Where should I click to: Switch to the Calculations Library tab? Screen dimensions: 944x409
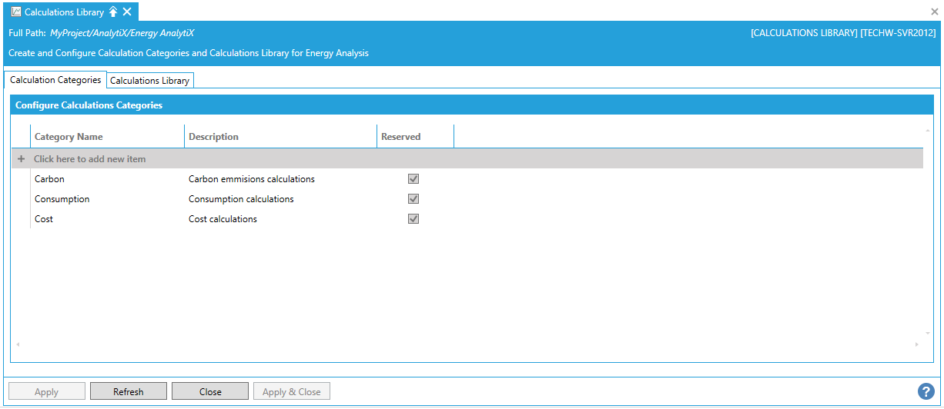pos(149,81)
